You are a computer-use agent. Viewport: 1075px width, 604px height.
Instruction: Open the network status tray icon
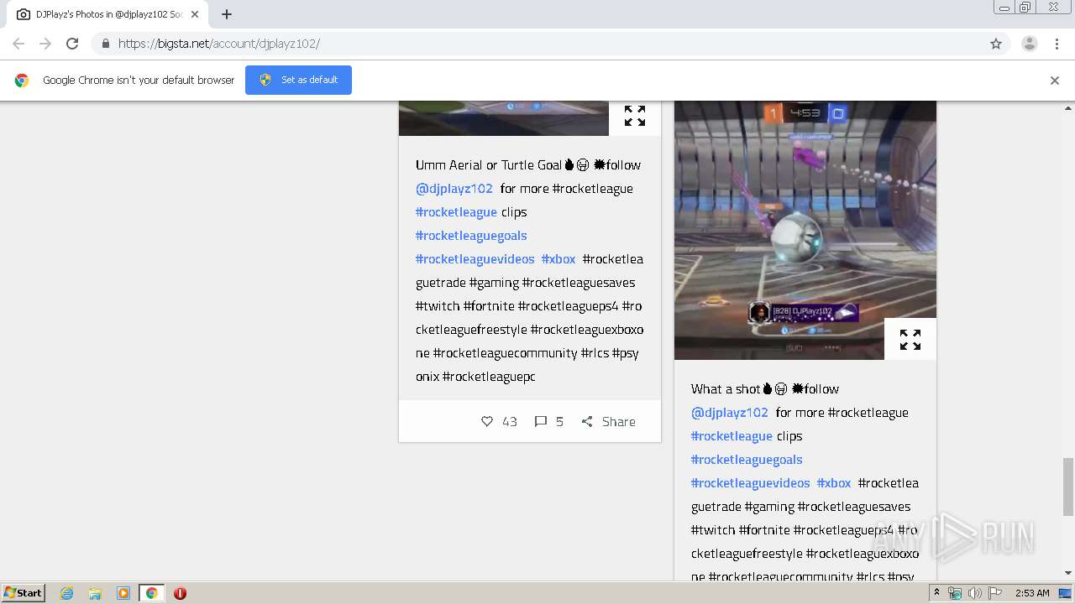[955, 593]
